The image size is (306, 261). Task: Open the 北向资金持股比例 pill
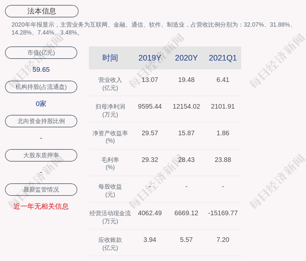click(41, 121)
